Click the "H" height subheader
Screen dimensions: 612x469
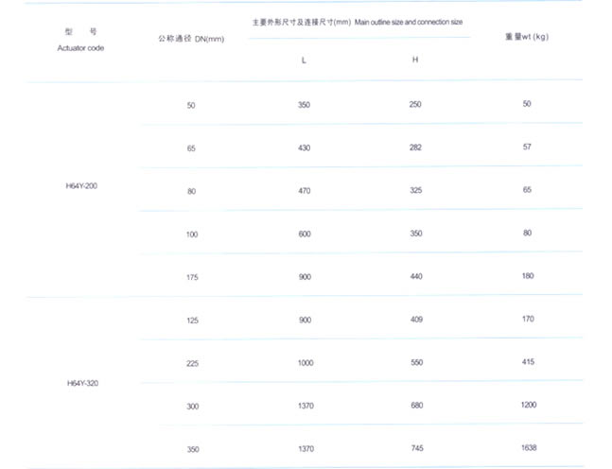[414, 60]
